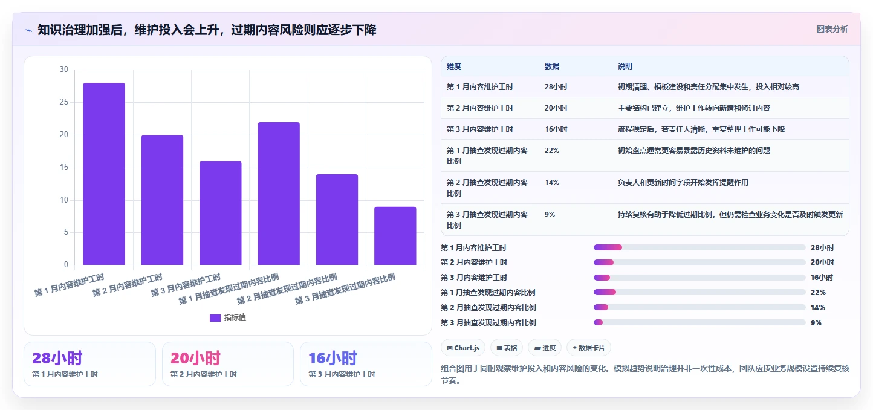The height and width of the screenshot is (410, 873).
Task: Click the 14% value in the table
Action: click(552, 183)
